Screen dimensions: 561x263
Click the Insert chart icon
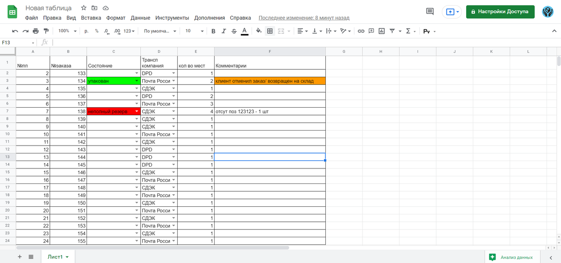point(381,31)
